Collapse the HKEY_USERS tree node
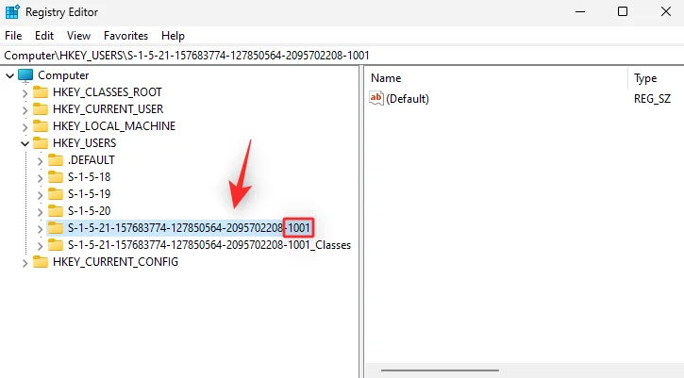 (x=25, y=143)
